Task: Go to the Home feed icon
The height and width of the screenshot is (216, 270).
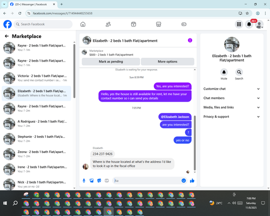Action: [x=83, y=24]
